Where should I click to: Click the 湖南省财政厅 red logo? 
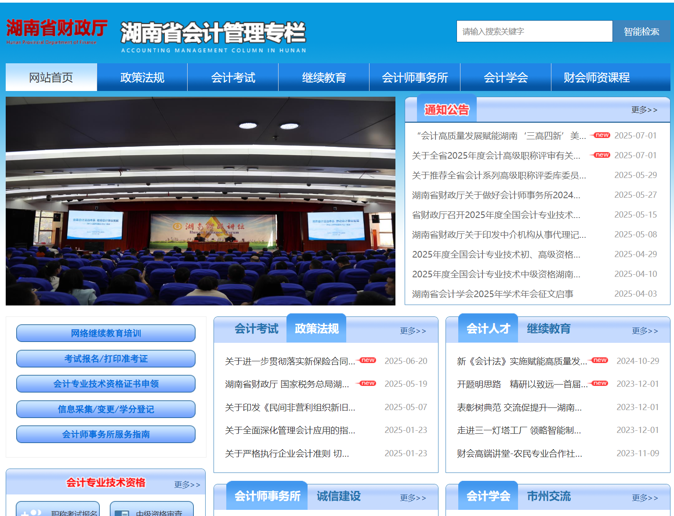click(56, 32)
